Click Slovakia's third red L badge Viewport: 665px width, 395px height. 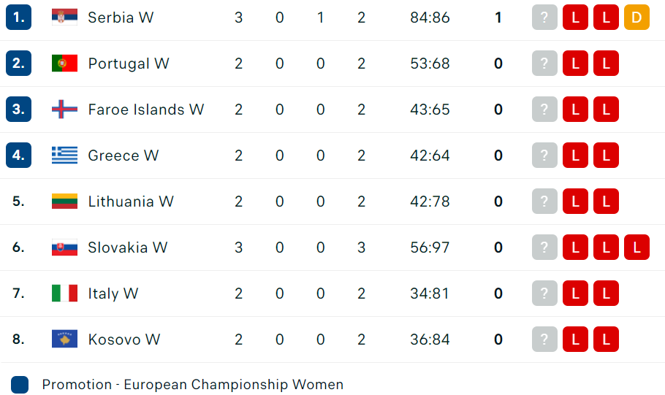tap(636, 247)
